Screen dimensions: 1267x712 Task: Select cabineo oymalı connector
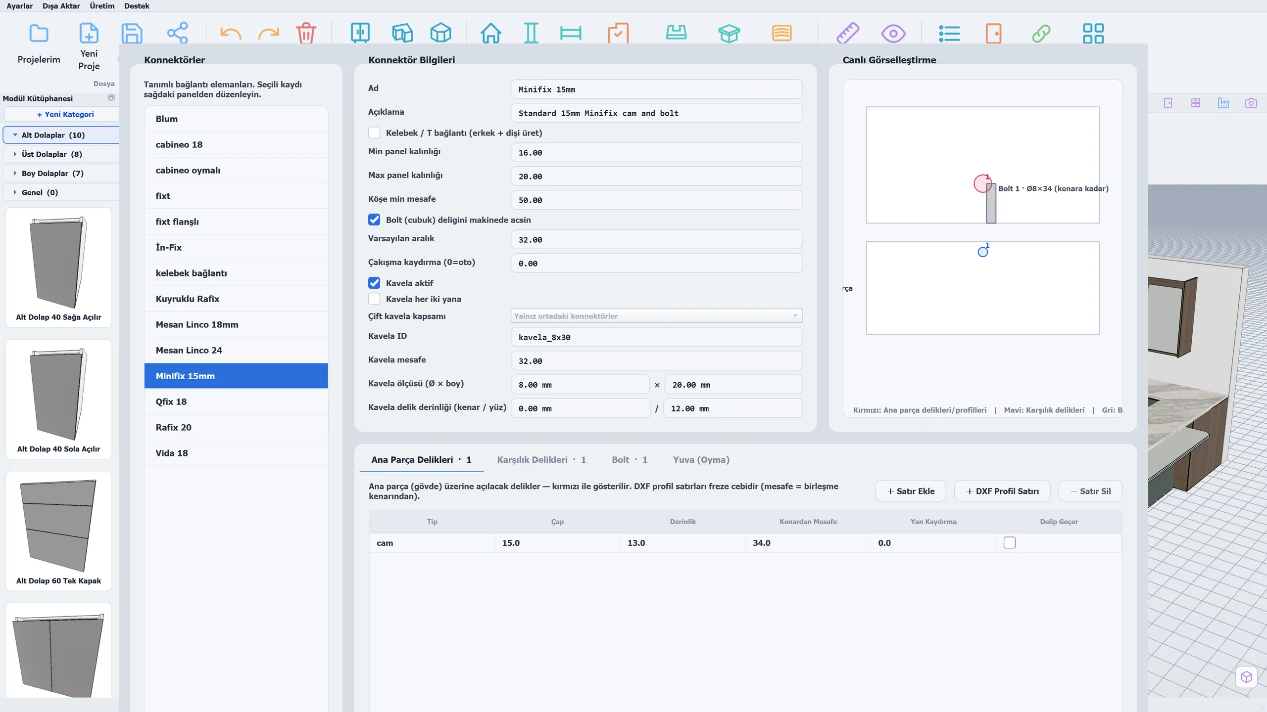pyautogui.click(x=236, y=170)
